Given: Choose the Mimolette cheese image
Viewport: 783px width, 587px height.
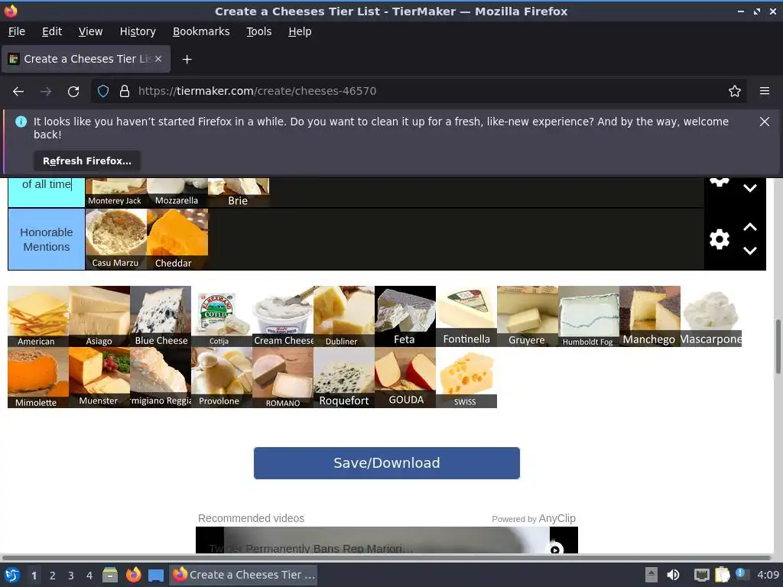Looking at the screenshot, I should [x=38, y=378].
